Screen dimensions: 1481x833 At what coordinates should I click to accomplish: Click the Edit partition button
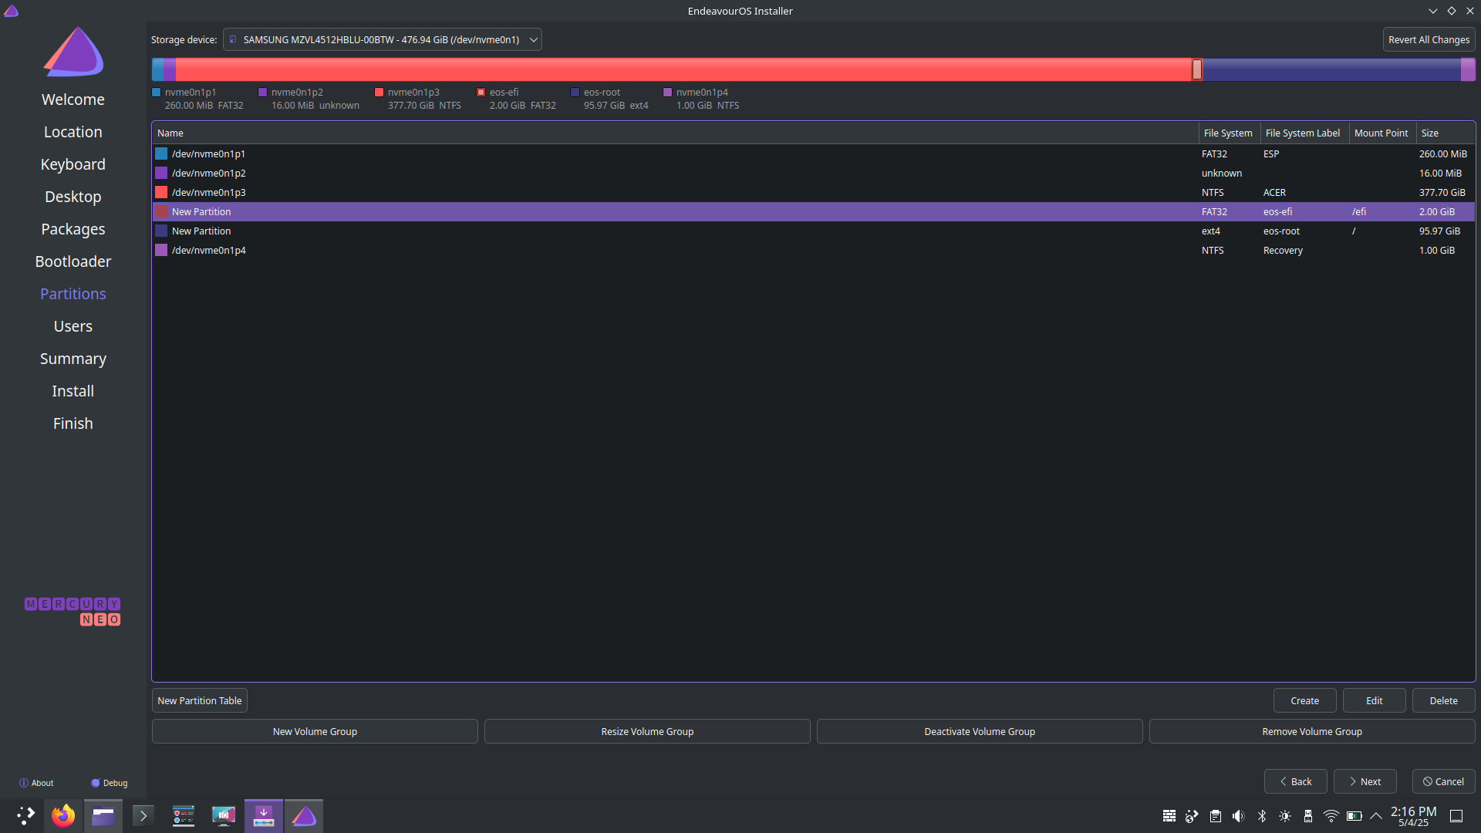(x=1374, y=700)
